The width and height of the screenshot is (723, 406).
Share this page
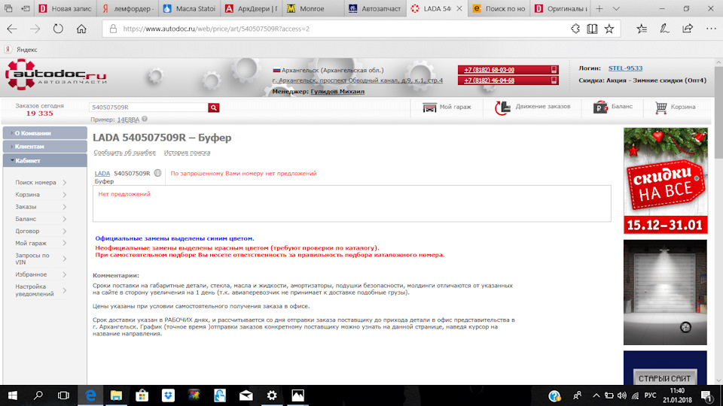[x=688, y=29]
